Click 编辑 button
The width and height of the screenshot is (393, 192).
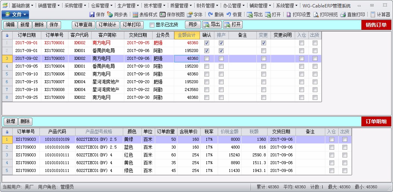[10, 25]
